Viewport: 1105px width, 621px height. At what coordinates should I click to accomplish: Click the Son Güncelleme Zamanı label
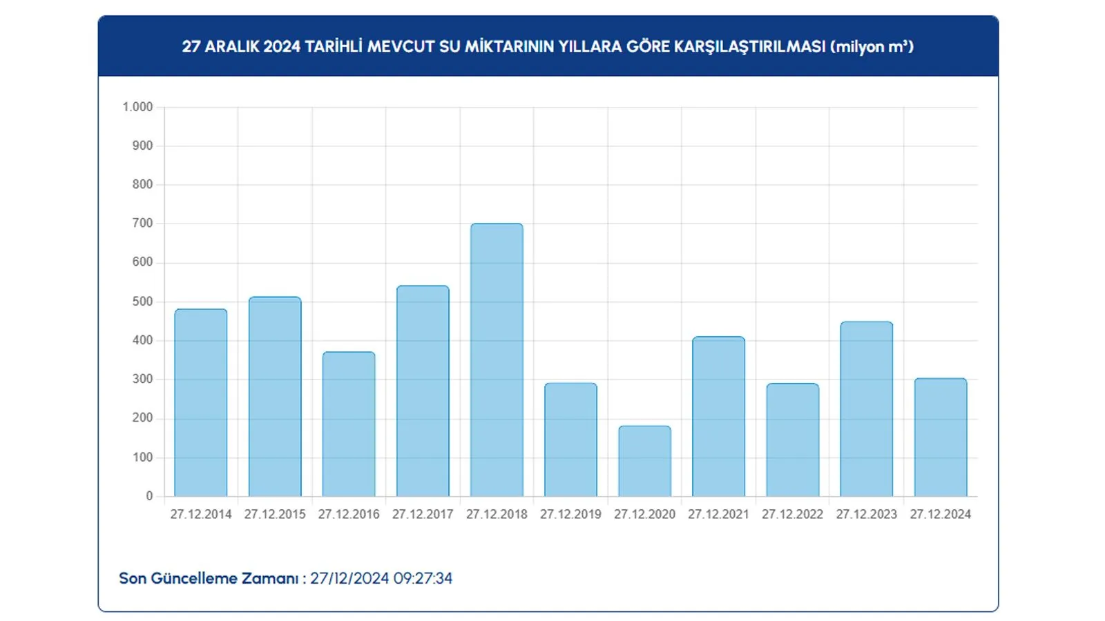(x=213, y=578)
